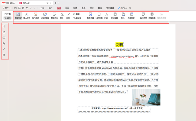The height and width of the screenshot is (121, 196).
Task: Click the 插入图片 (Insert Image) tool
Action: (x=36, y=16)
